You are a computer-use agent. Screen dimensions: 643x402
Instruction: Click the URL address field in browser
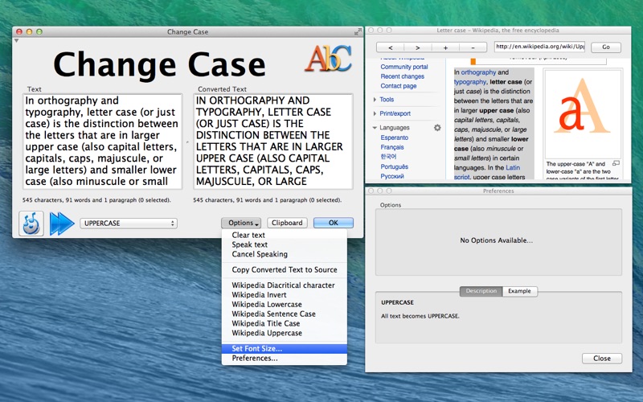539,47
